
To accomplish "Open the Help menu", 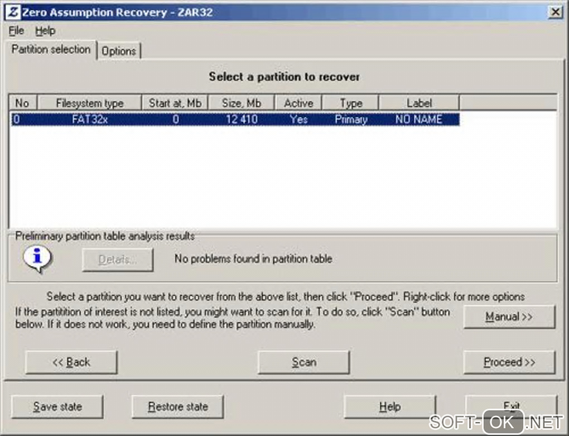I will [45, 31].
